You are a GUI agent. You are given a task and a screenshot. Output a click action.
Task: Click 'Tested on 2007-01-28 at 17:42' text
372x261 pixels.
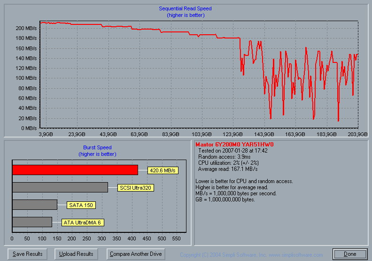pyautogui.click(x=233, y=151)
